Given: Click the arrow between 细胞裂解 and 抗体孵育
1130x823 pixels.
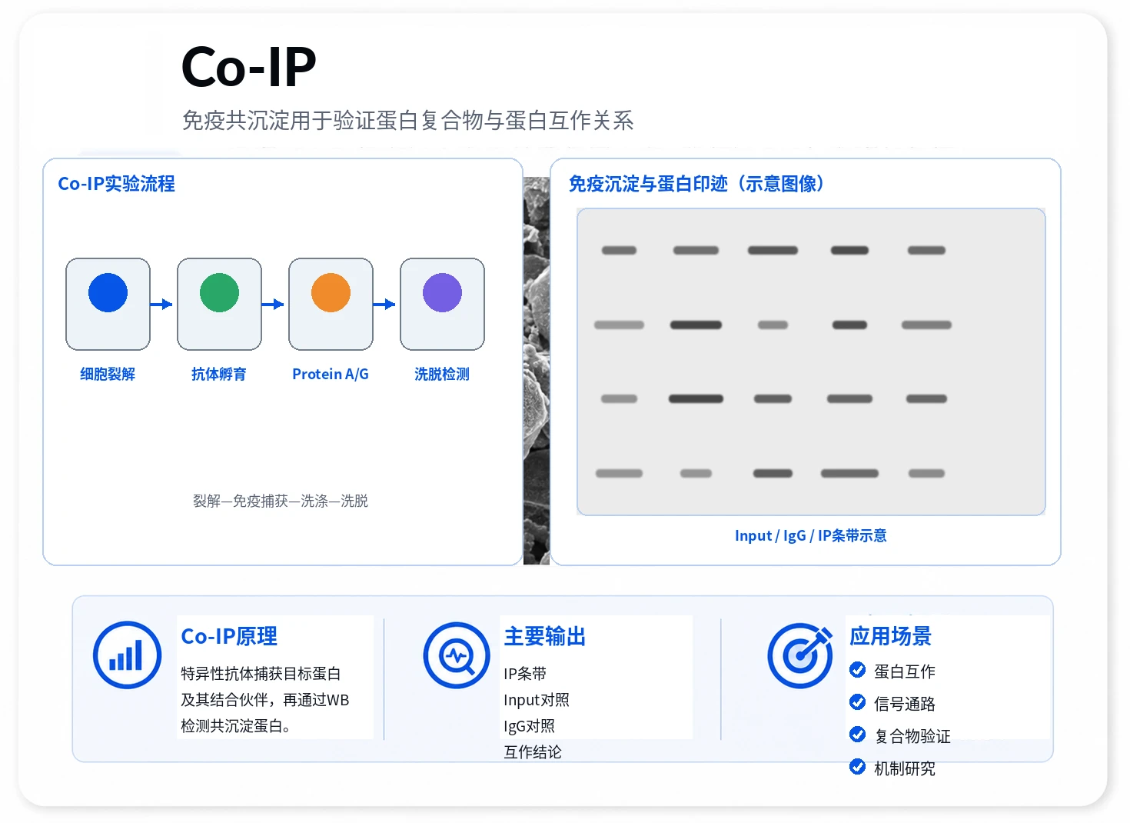Looking at the screenshot, I should click(161, 304).
